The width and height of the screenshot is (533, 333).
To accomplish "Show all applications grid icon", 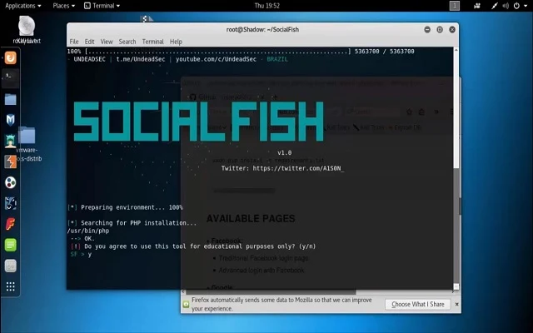I will pos(10,286).
